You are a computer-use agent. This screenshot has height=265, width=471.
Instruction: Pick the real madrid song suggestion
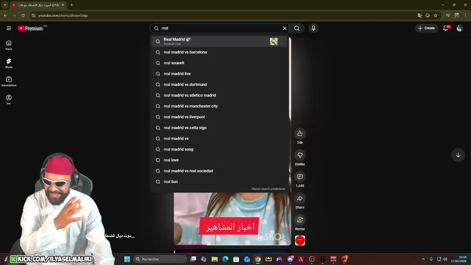click(x=220, y=149)
